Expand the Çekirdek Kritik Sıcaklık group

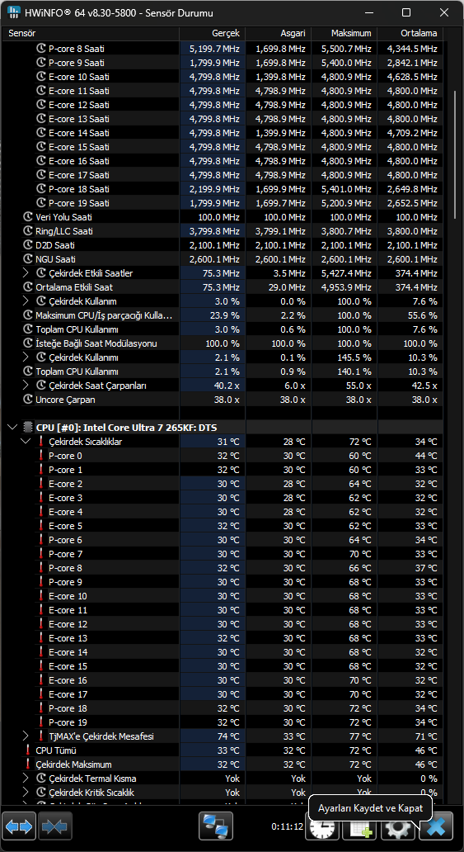(x=26, y=793)
